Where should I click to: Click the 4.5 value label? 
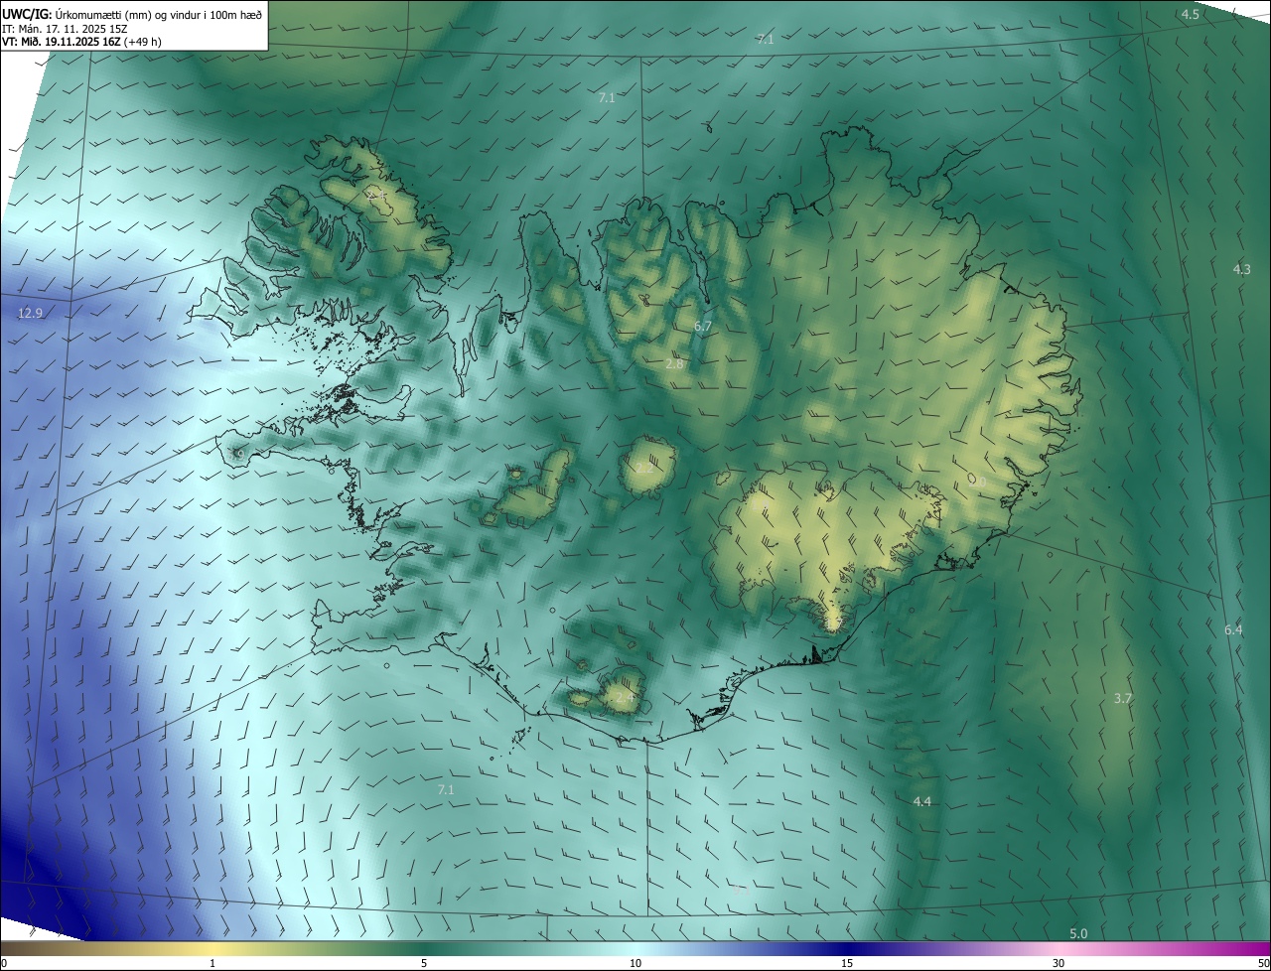point(1190,14)
